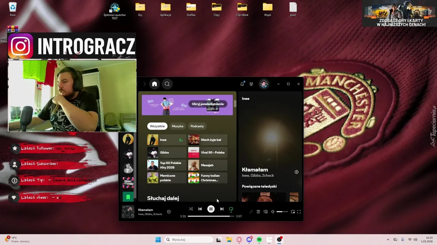
Task: Click Inee header in Now Playing panel
Action: click(245, 99)
